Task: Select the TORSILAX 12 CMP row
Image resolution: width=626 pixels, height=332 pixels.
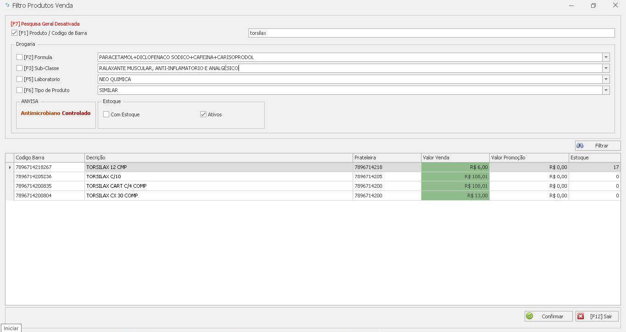Action: 313,167
